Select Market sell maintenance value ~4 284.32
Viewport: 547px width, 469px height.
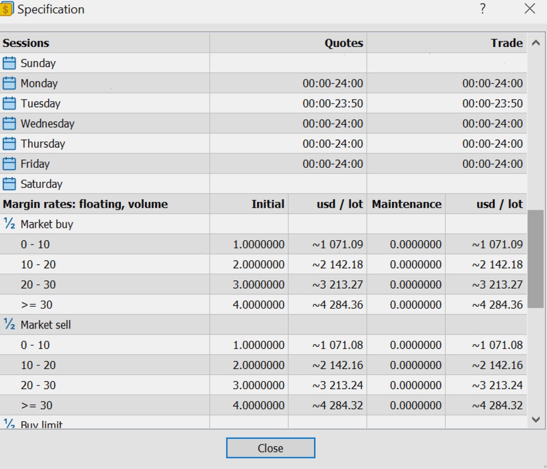click(x=497, y=405)
